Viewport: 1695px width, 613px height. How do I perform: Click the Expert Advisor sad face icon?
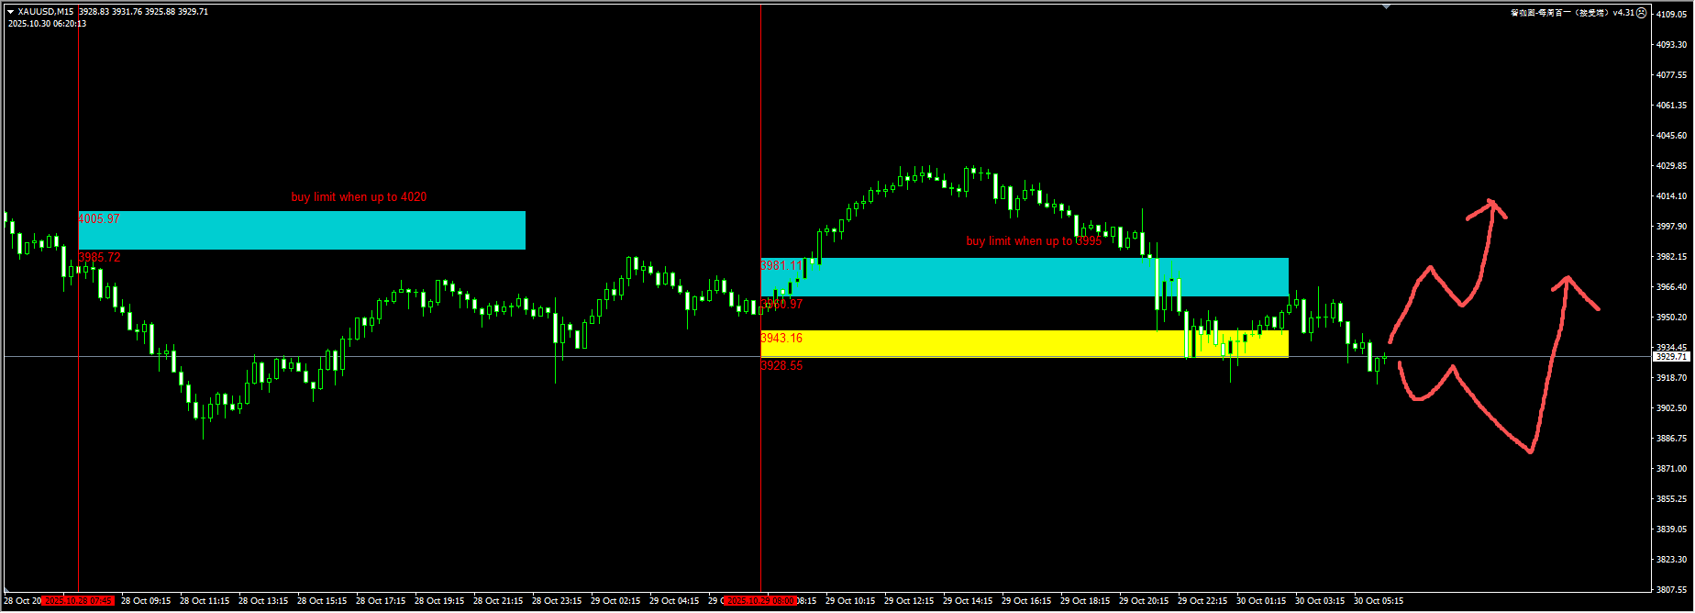click(1642, 13)
